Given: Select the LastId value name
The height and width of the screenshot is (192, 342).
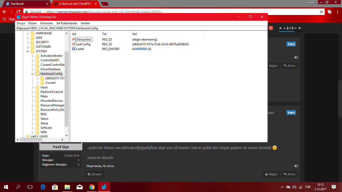Looking at the screenshot, I should coord(80,49).
